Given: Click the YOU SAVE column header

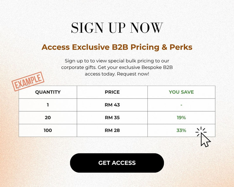Looking at the screenshot, I should 181,92.
